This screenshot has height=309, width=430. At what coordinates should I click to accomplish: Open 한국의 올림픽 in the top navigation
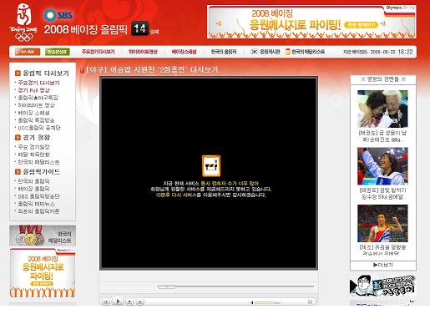point(224,52)
